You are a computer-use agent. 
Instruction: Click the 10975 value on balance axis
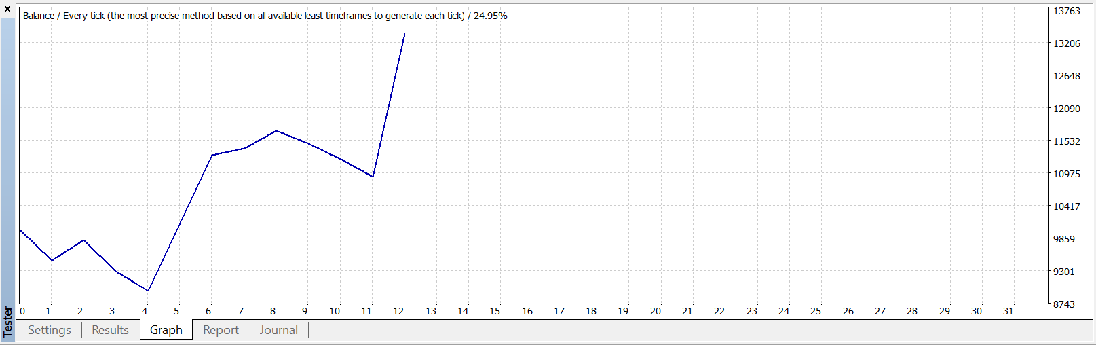pyautogui.click(x=1066, y=174)
